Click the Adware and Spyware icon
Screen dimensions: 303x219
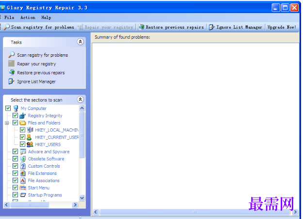[x=23, y=152]
